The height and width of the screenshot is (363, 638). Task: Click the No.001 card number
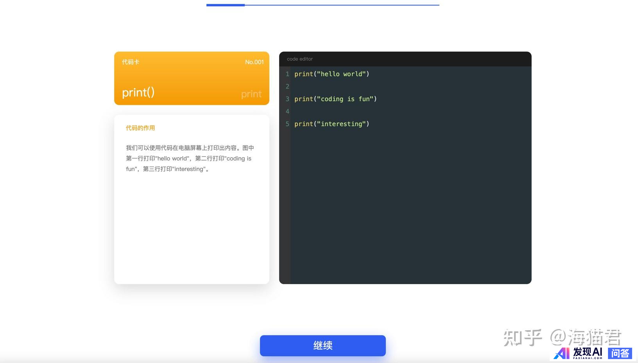tap(254, 62)
